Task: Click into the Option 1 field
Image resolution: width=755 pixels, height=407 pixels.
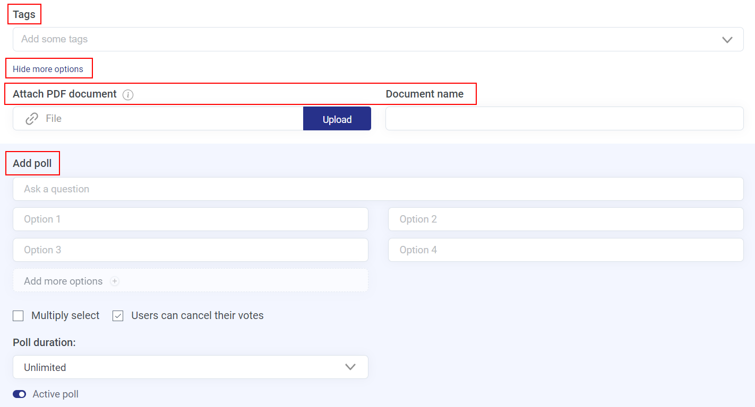Action: 190,219
